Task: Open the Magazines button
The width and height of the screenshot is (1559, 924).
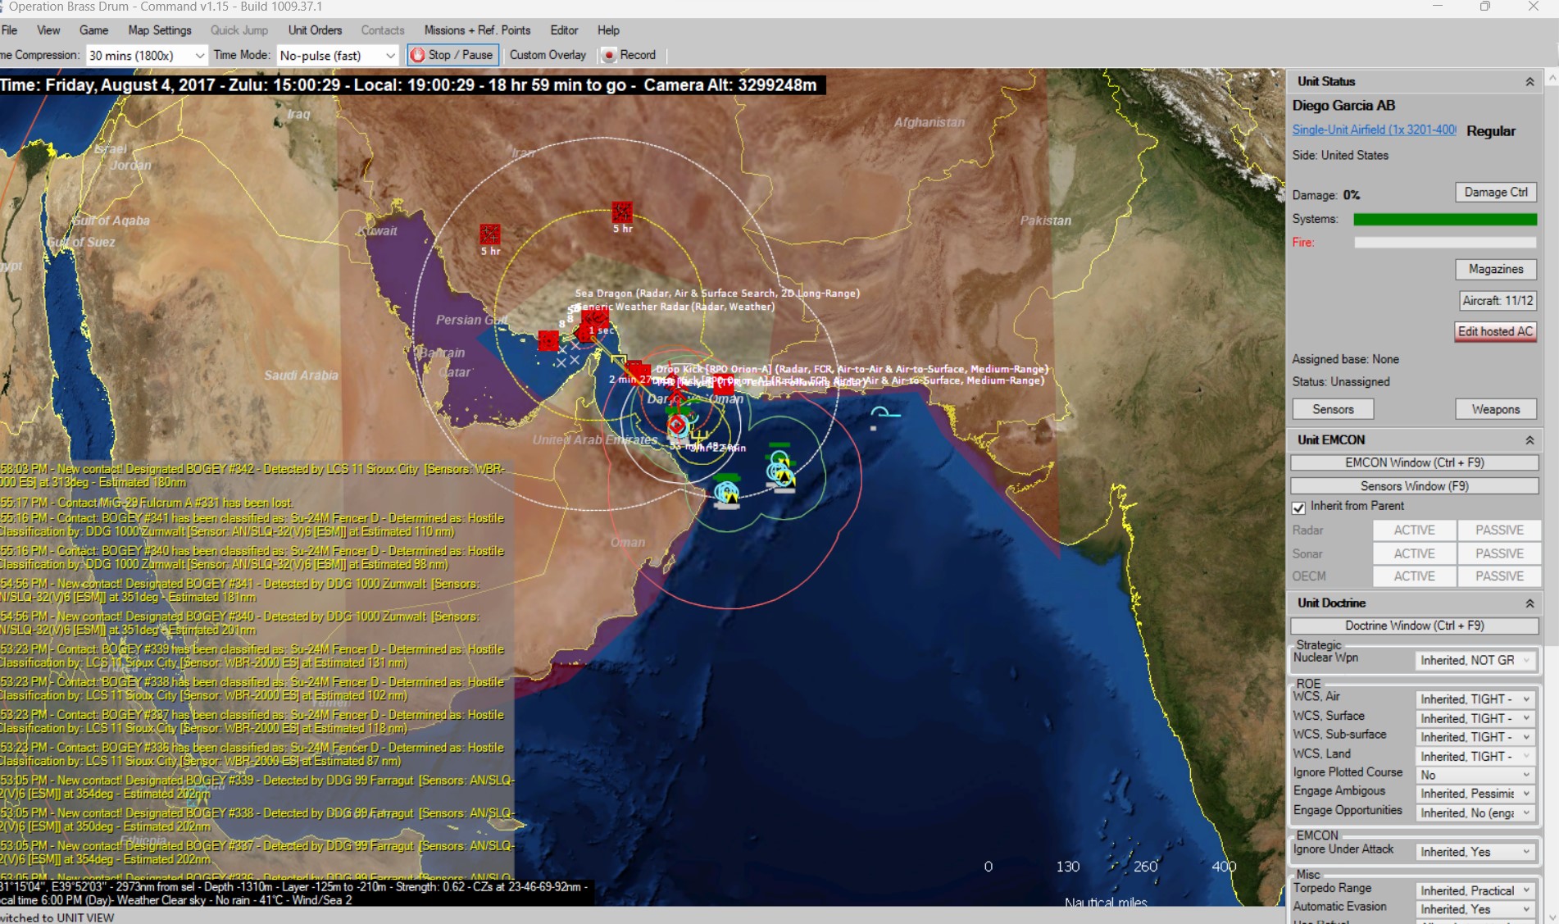Action: [x=1496, y=269]
